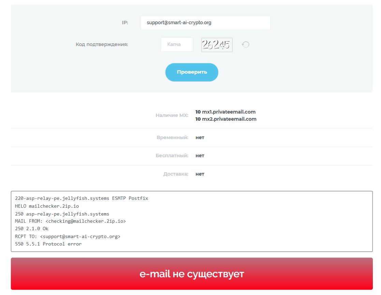Focus the email address input field

coord(205,23)
